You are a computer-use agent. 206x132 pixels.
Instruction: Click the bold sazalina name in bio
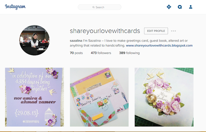click(76, 41)
